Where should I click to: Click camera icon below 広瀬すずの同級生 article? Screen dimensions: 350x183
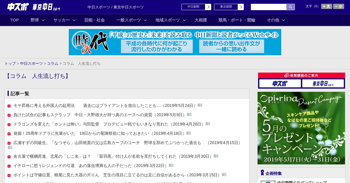click(10, 148)
